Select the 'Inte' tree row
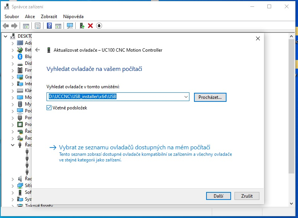The height and width of the screenshot is (218, 298). (28, 84)
